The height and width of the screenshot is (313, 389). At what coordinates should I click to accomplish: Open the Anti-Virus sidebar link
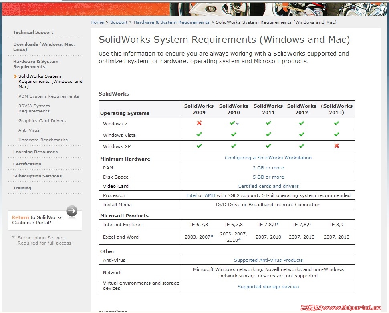29,130
